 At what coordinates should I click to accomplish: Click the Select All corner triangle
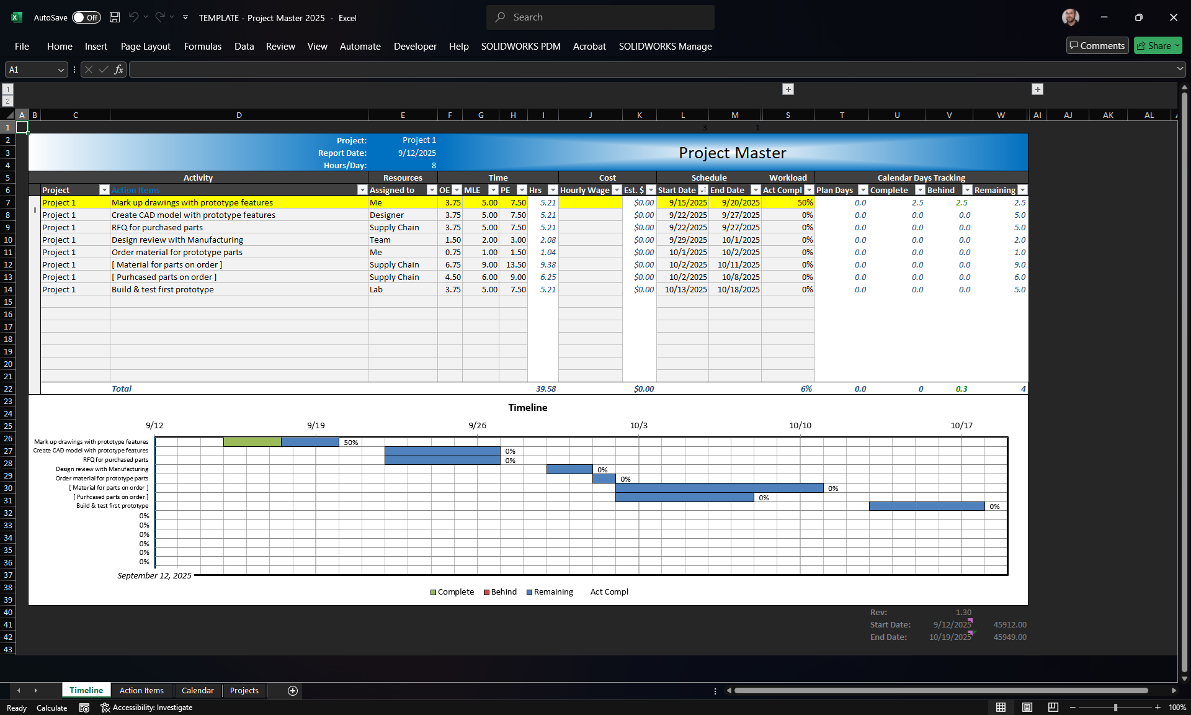pyautogui.click(x=9, y=115)
